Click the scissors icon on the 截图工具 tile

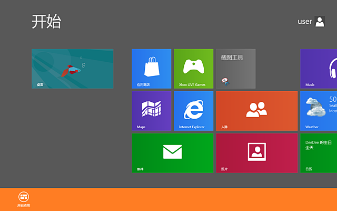pyautogui.click(x=225, y=82)
